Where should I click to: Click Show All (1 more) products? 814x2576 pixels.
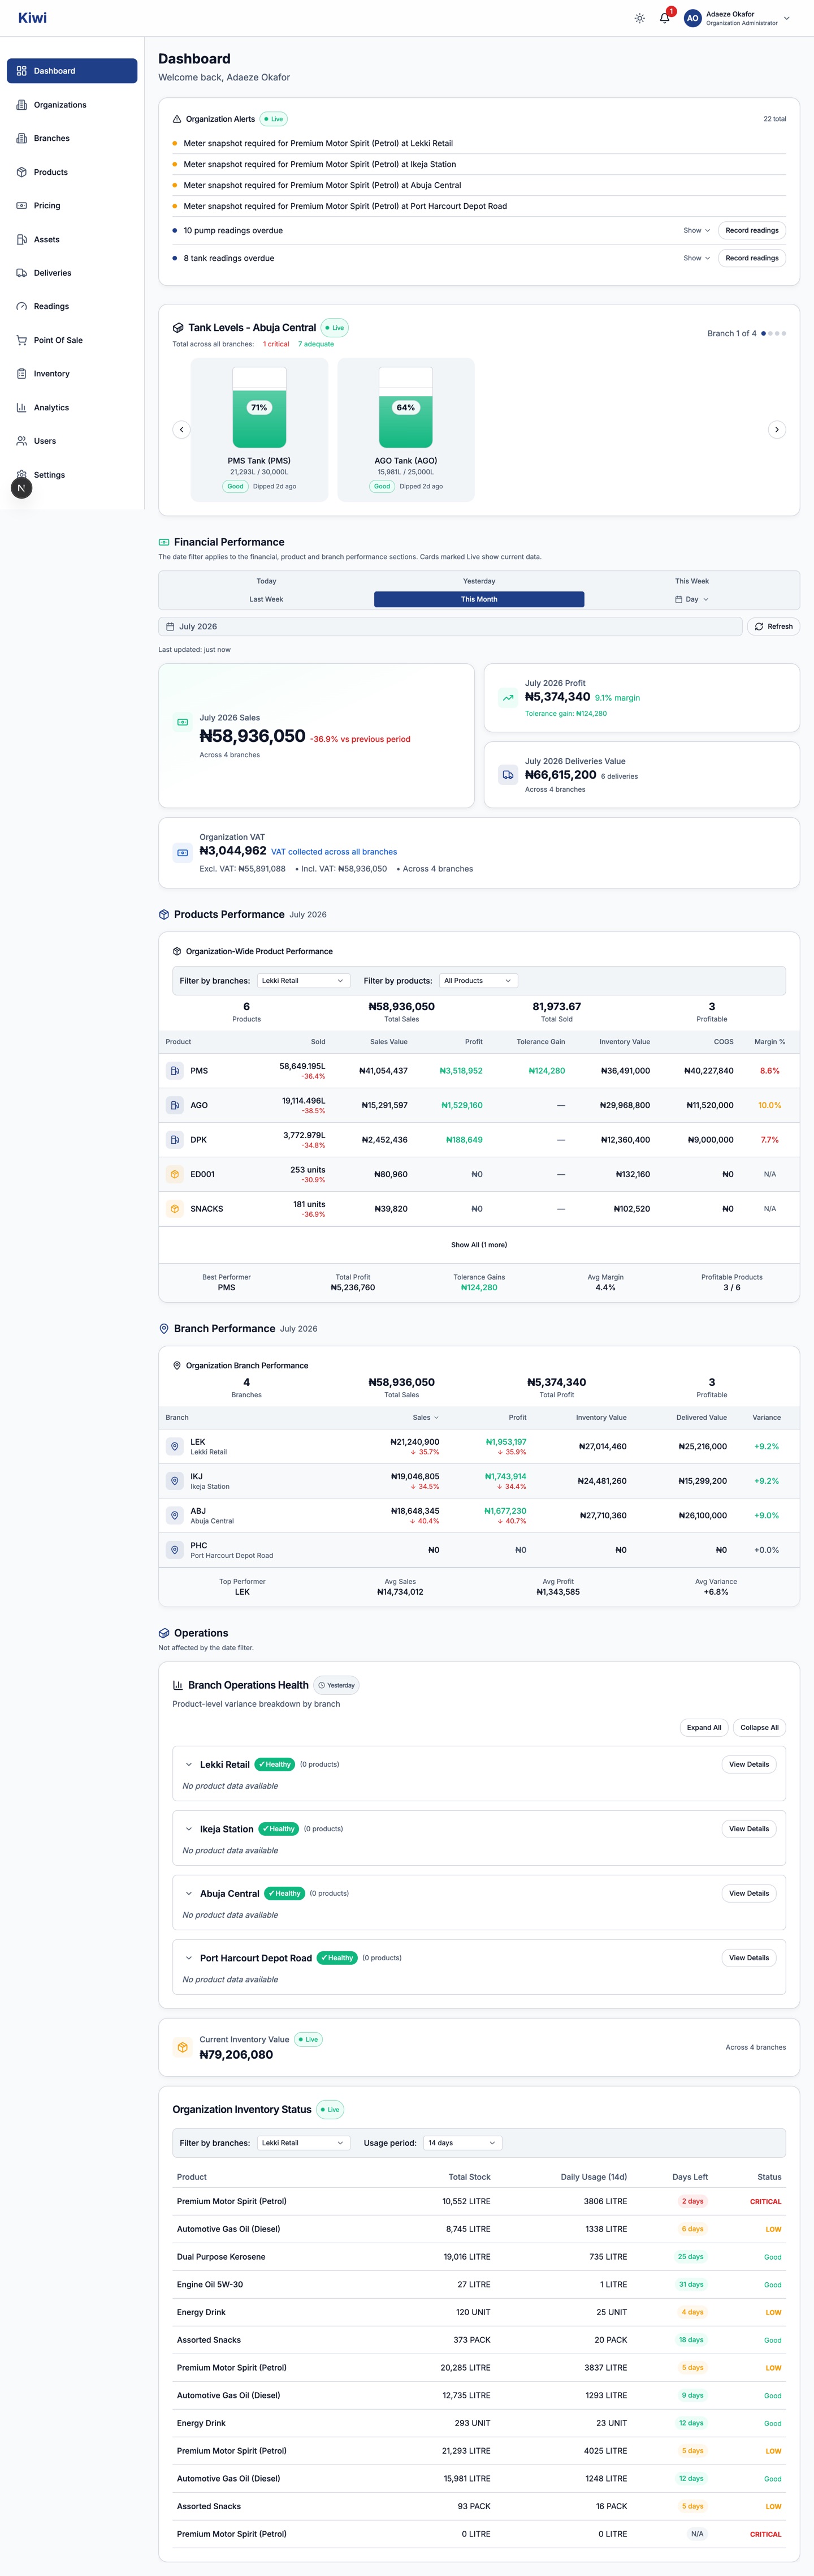(x=478, y=1245)
